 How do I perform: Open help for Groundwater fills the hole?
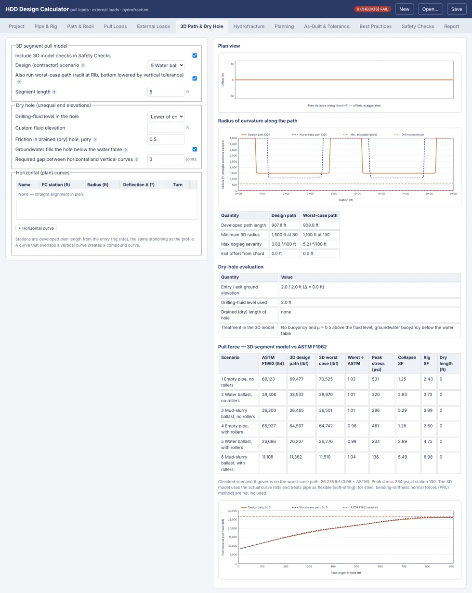tap(126, 150)
